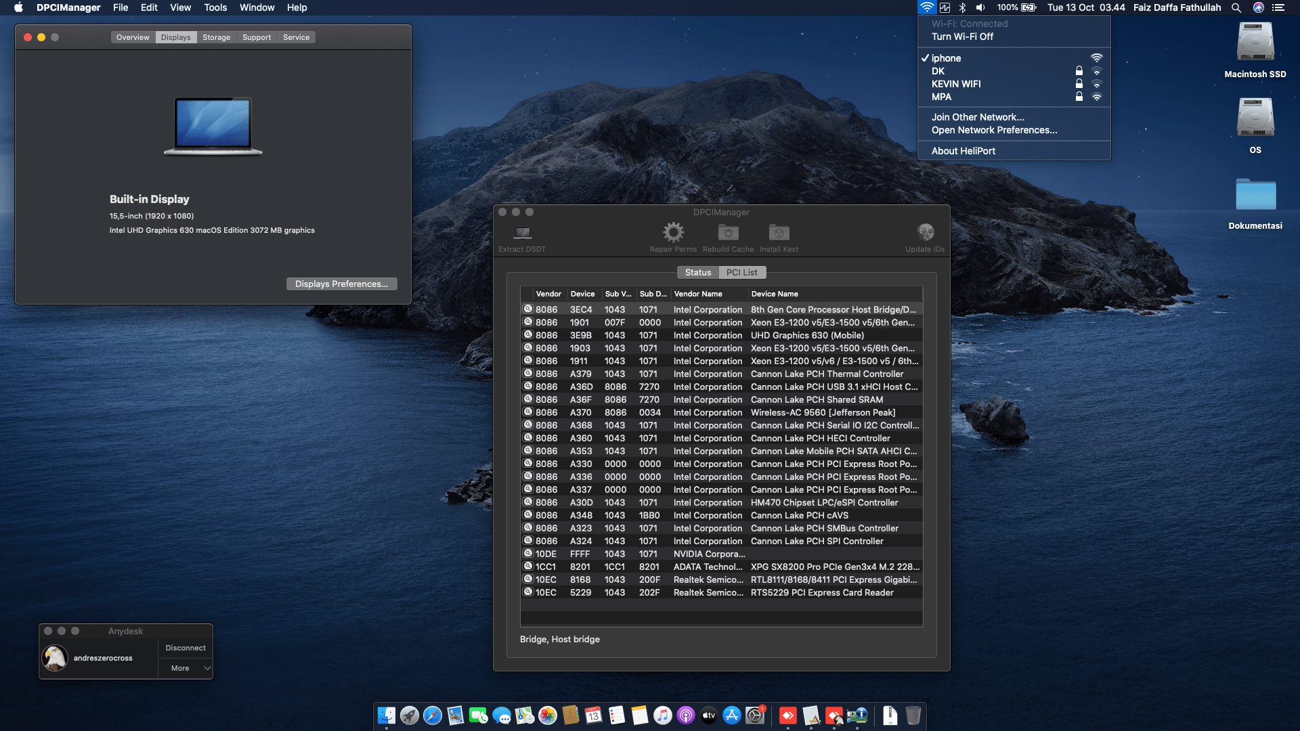Choose About HeliPort

pyautogui.click(x=1014, y=151)
